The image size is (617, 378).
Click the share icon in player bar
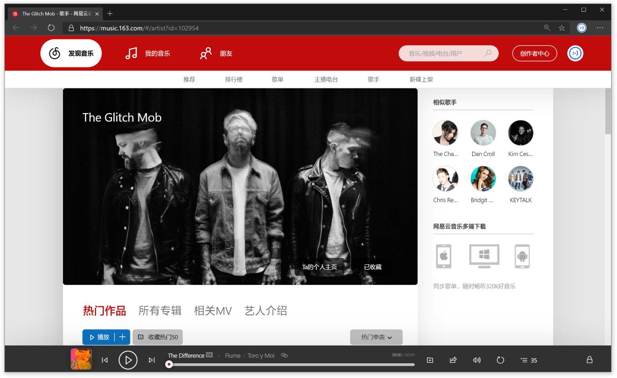pyautogui.click(x=453, y=360)
